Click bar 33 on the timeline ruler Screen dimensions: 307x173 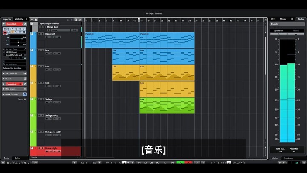pyautogui.click(x=197, y=21)
